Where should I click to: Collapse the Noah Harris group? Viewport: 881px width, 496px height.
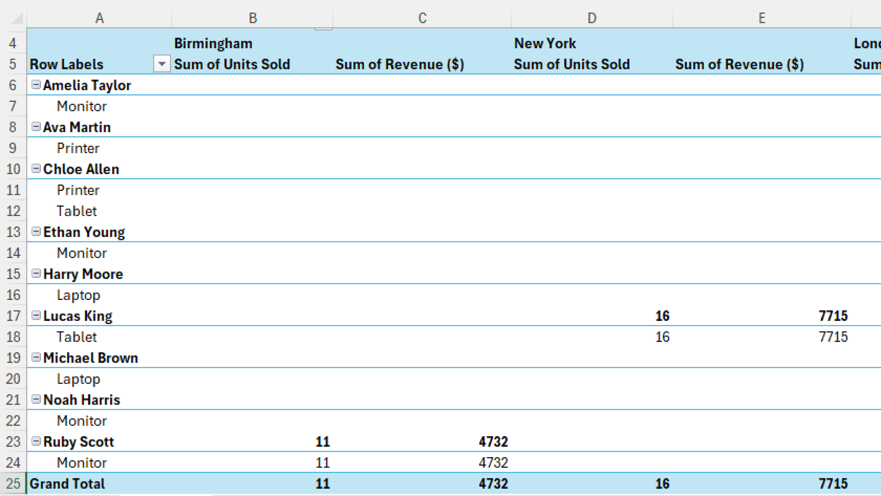coord(36,400)
